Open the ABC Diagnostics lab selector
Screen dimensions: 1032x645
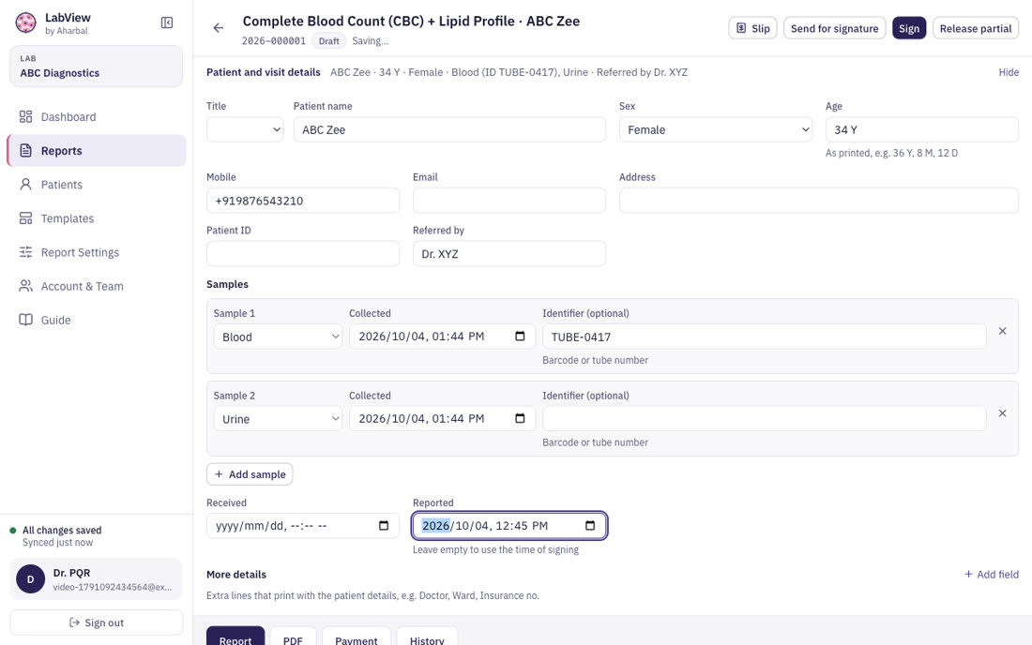point(96,67)
